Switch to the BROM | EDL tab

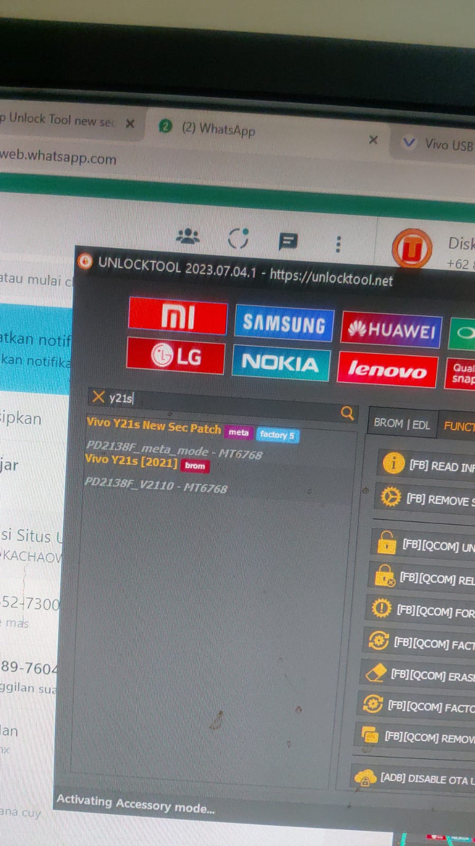402,423
